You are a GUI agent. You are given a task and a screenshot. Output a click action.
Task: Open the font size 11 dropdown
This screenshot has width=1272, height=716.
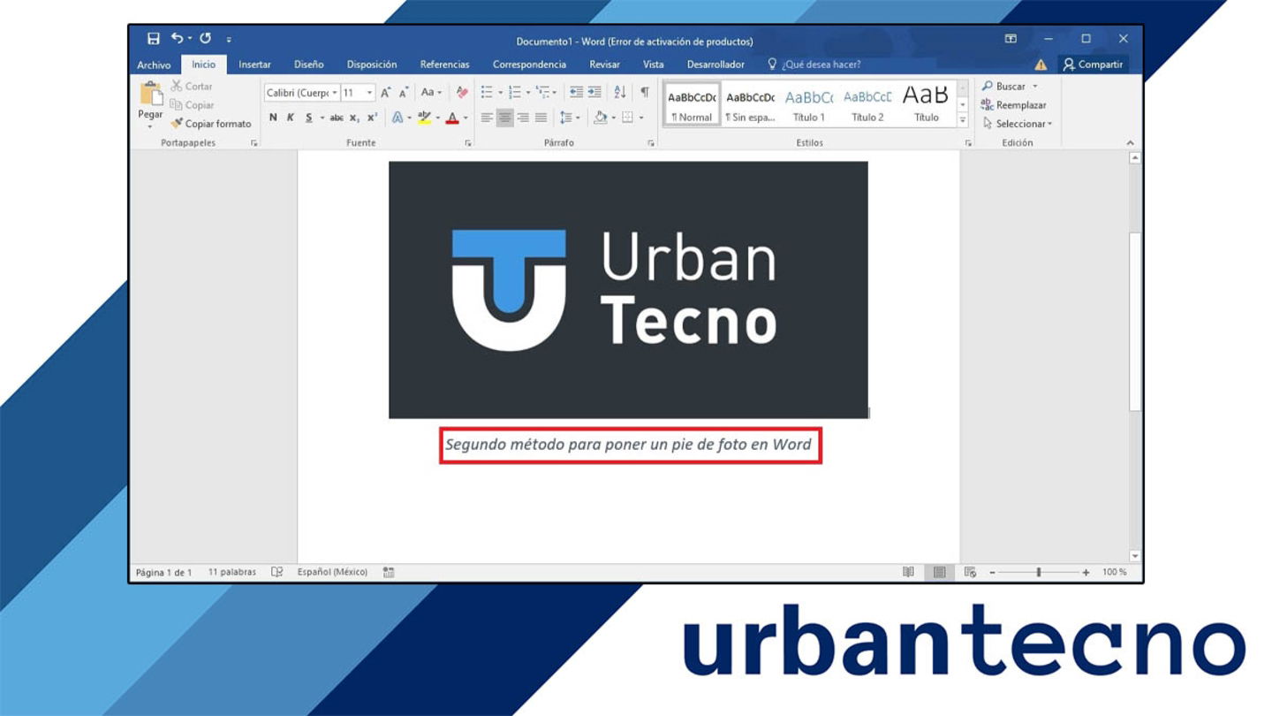[369, 93]
